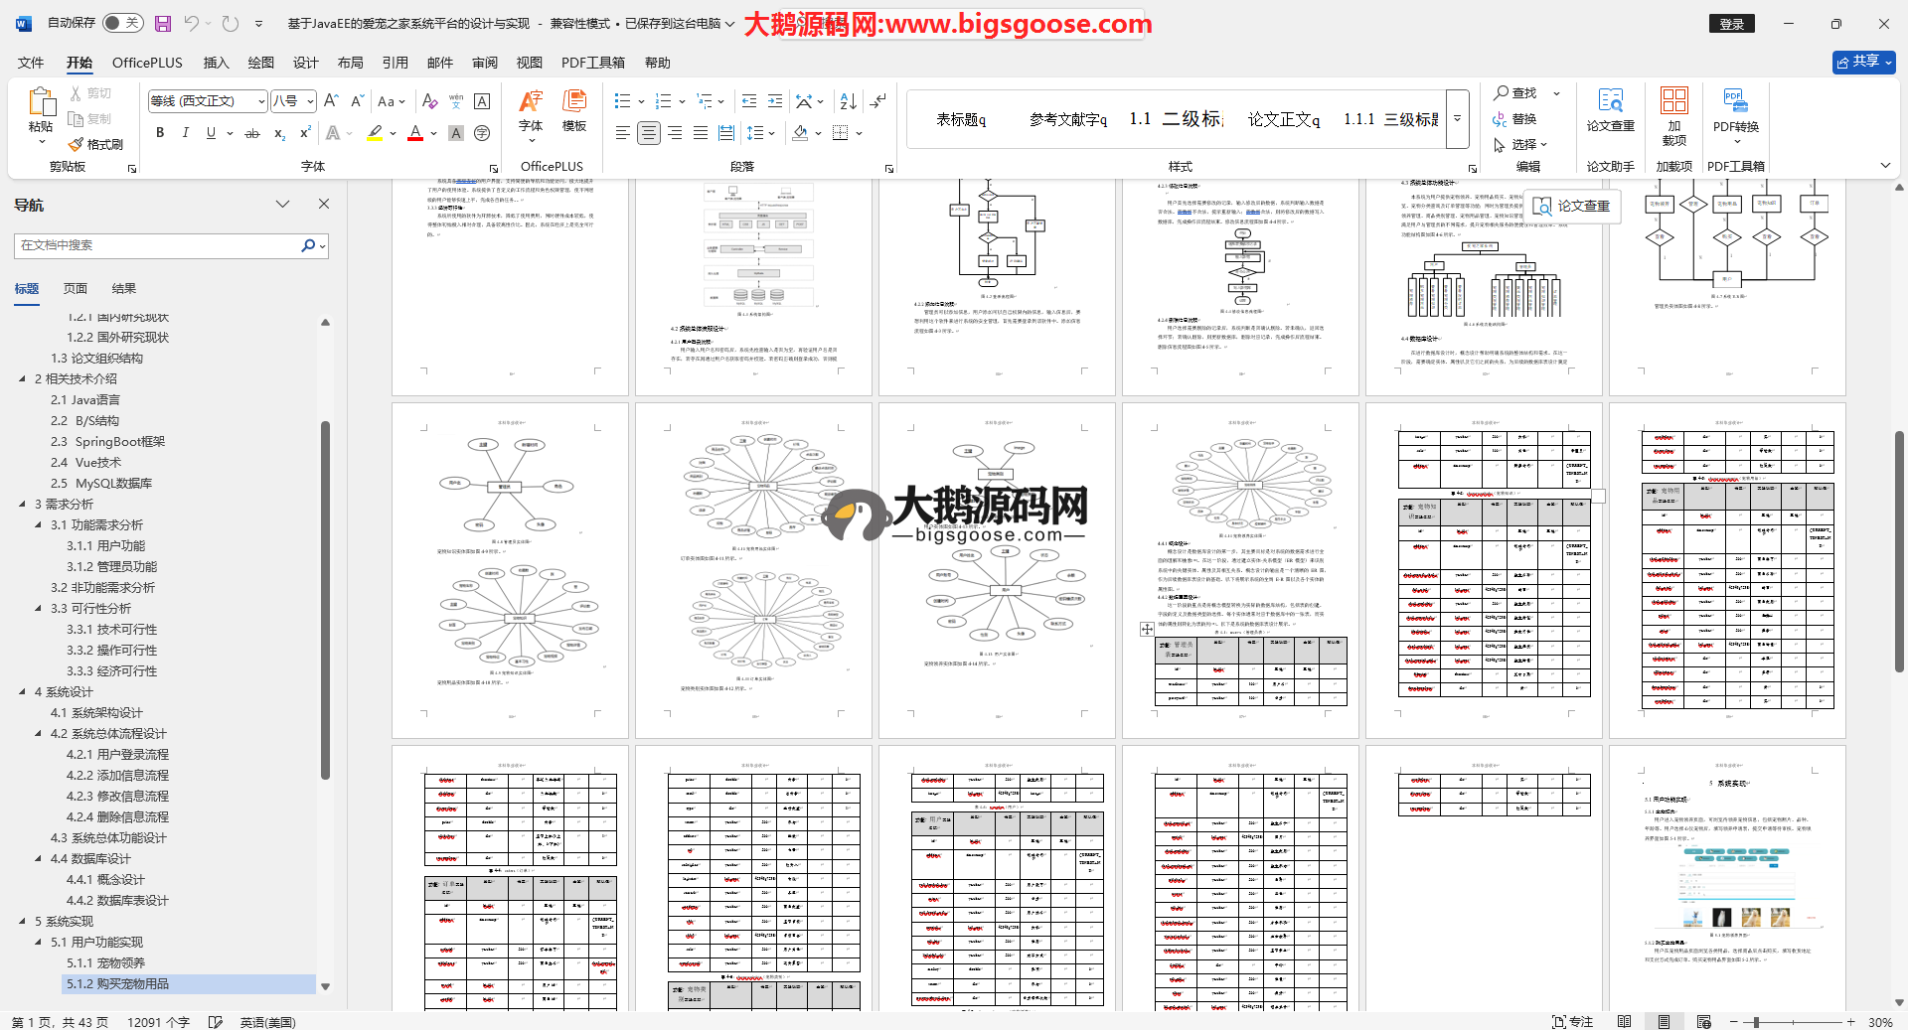Apply bold formatting with the B icon
The image size is (1908, 1030).
pos(160,133)
